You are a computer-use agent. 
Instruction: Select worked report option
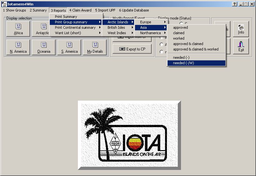[x=196, y=38]
